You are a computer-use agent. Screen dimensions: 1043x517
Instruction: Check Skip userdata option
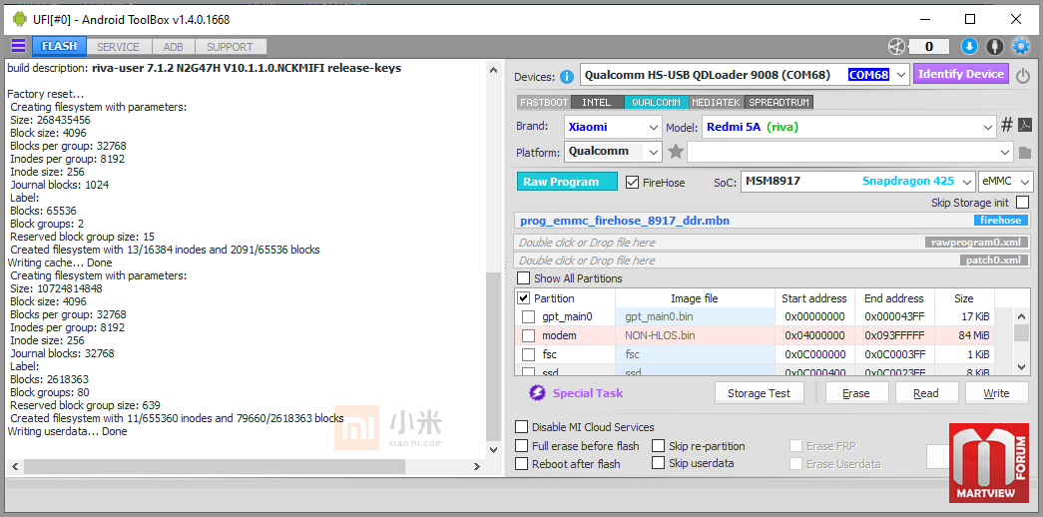click(658, 463)
